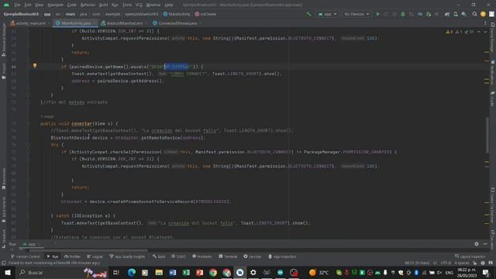Open the PowerPoint taskbar icon
The height and width of the screenshot is (279, 496).
point(199,272)
